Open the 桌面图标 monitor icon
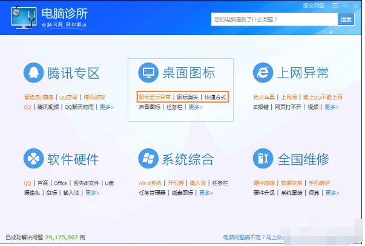The height and width of the screenshot is (246, 365). [148, 73]
